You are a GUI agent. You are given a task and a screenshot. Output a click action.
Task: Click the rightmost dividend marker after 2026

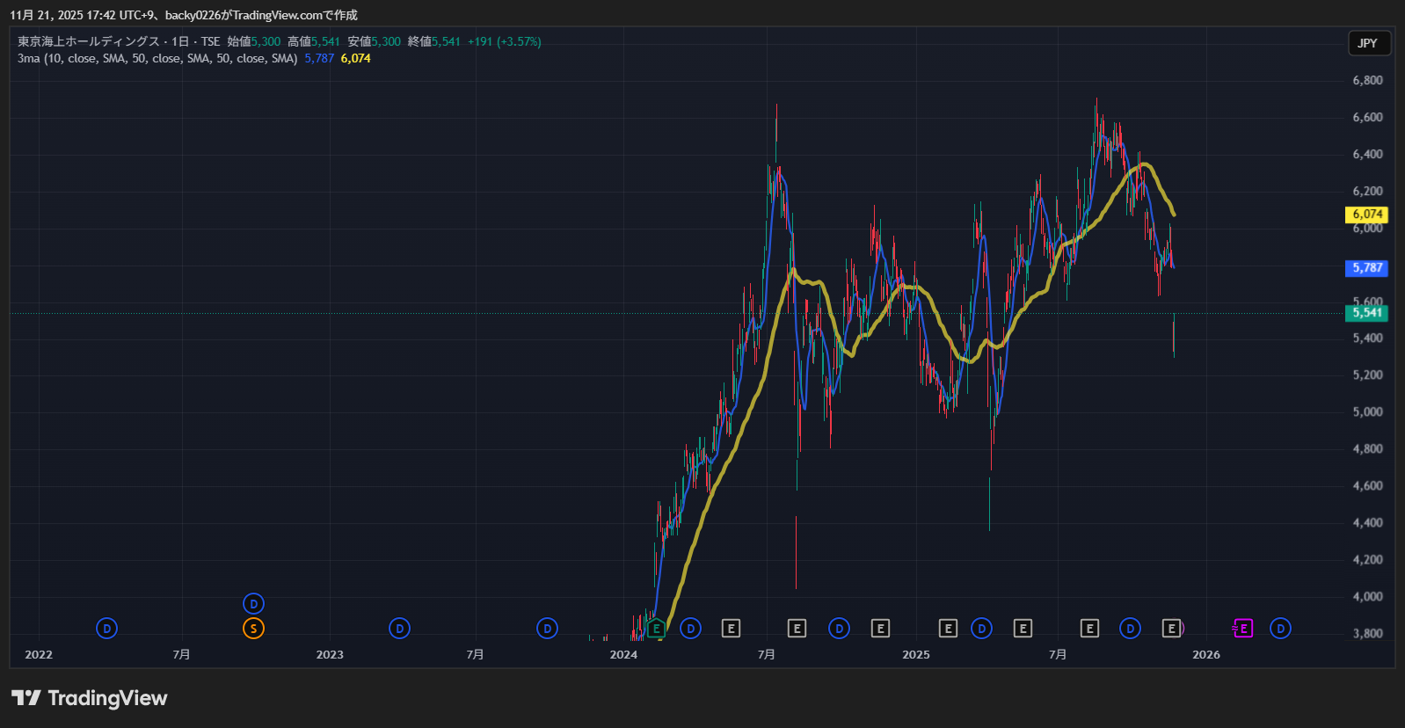click(1280, 629)
